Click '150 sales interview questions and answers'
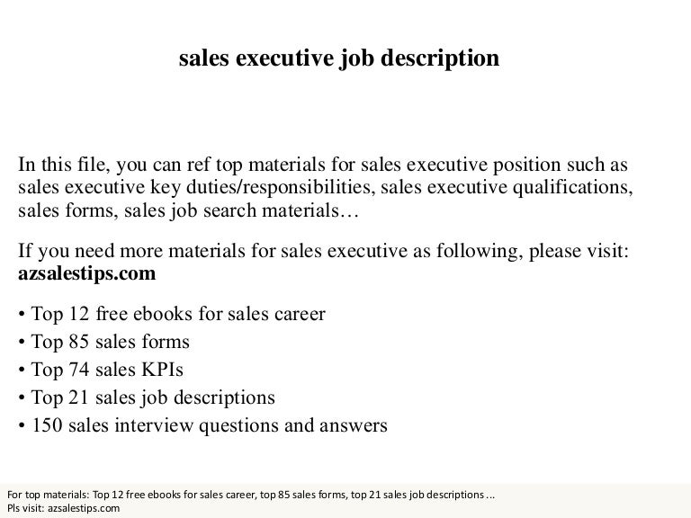 coord(209,424)
